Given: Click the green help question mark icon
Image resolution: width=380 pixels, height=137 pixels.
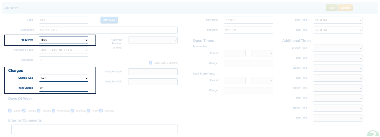Looking at the screenshot, I should coord(373,134).
